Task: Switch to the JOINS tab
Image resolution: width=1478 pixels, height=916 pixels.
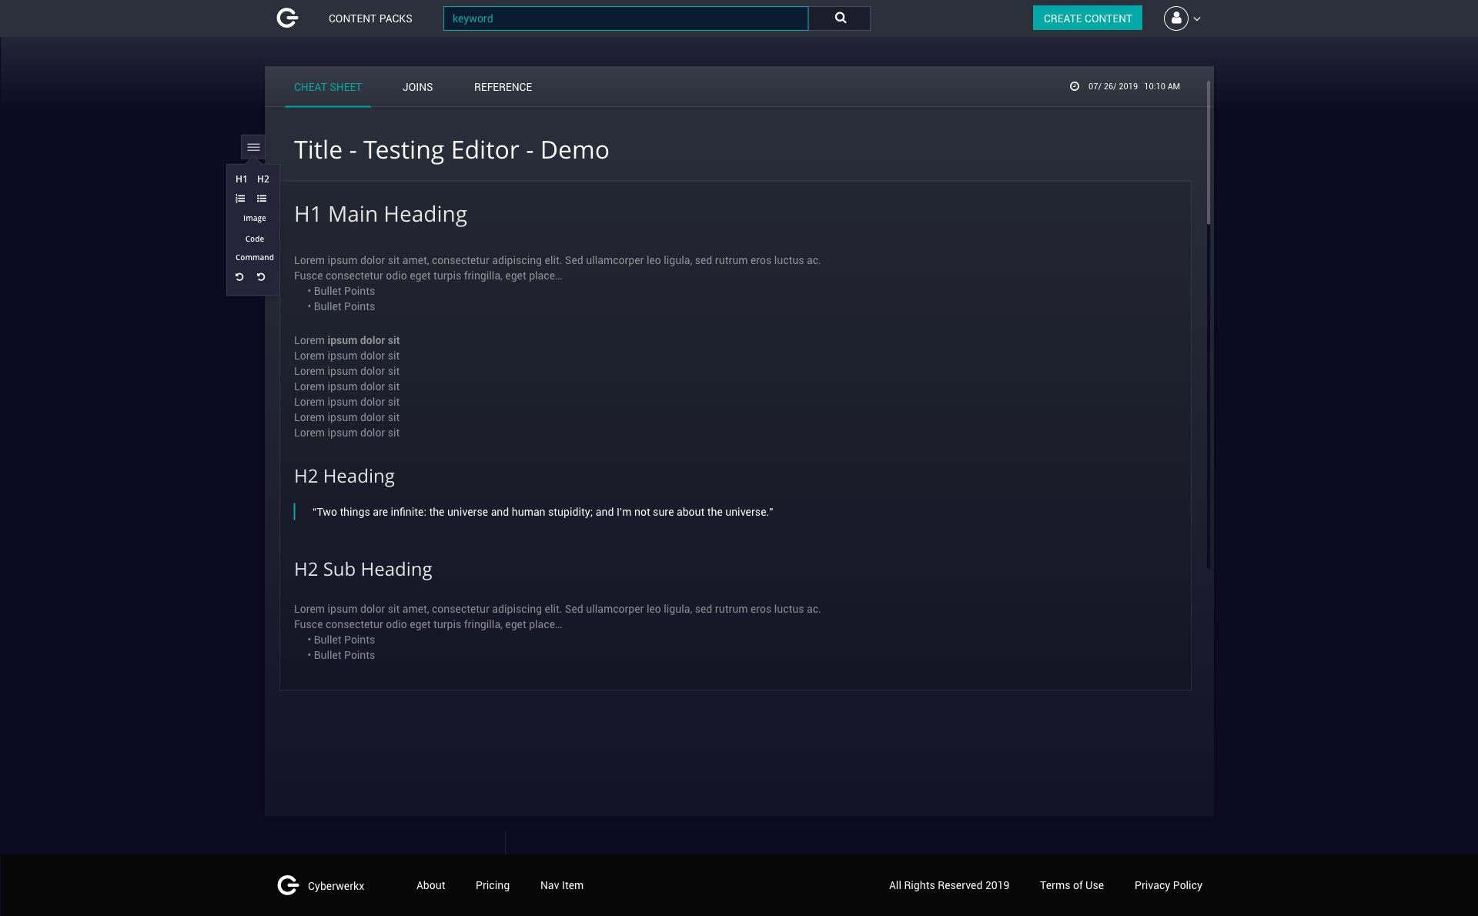Action: click(418, 87)
